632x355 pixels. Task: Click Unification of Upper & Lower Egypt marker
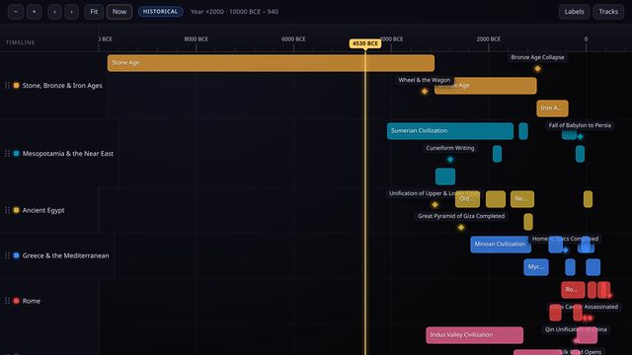point(434,205)
